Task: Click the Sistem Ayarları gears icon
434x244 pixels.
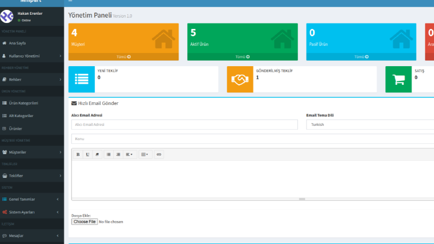Action: [x=4, y=212]
